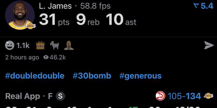Tap the 31 pts stat
The image size is (217, 108).
coord(54,19)
